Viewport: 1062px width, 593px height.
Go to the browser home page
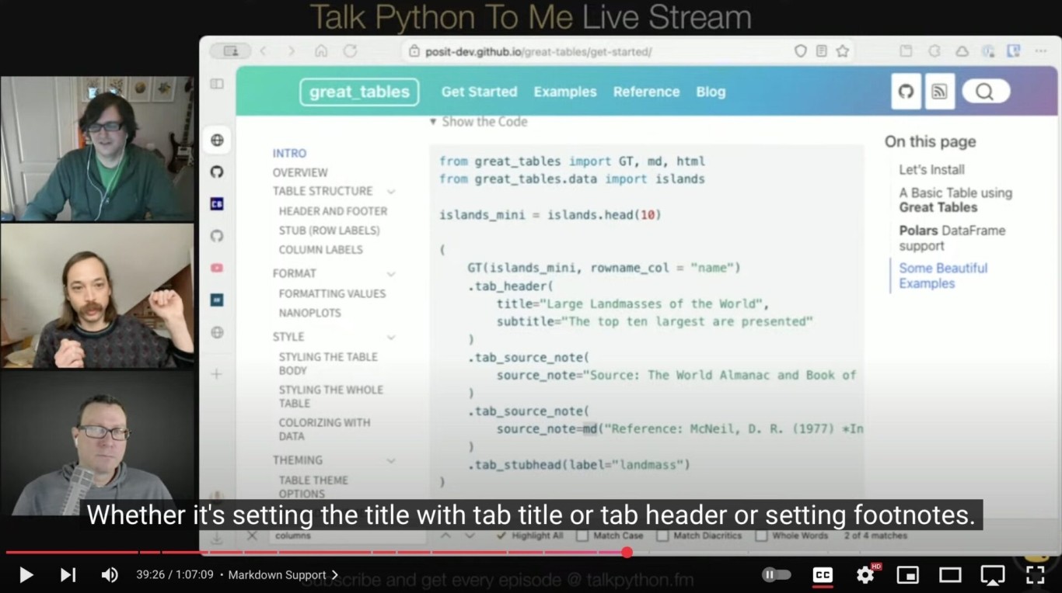320,51
